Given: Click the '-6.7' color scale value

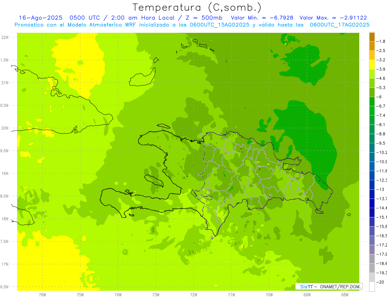Looking at the screenshot, I should point(381,106).
